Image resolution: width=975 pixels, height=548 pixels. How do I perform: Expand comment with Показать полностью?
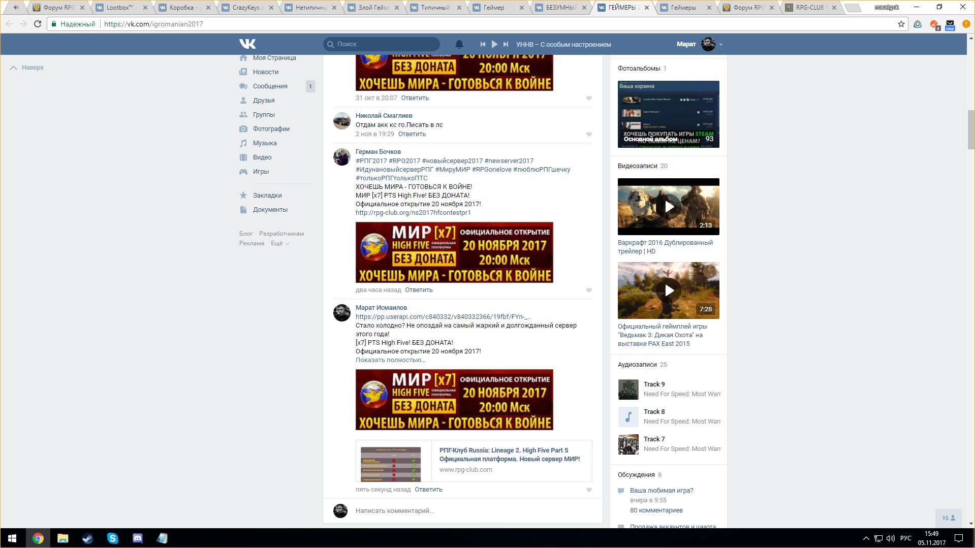tap(390, 360)
